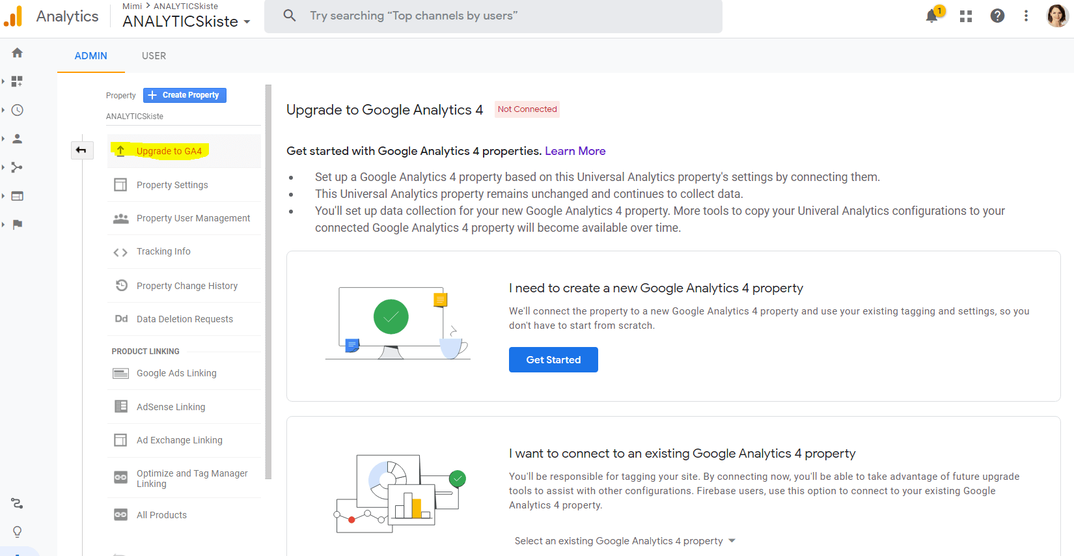Click the help question mark icon
Image resolution: width=1074 pixels, height=556 pixels.
tap(997, 16)
